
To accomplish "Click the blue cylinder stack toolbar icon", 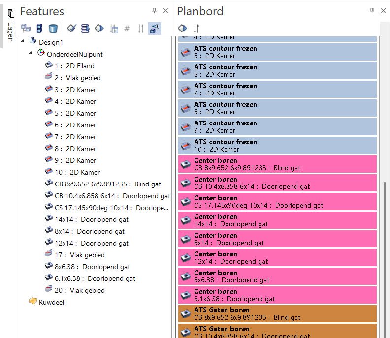I will pyautogui.click(x=39, y=29).
